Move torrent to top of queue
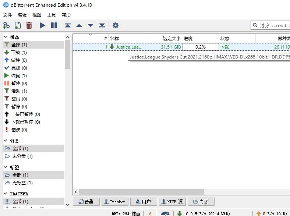 (67, 25)
